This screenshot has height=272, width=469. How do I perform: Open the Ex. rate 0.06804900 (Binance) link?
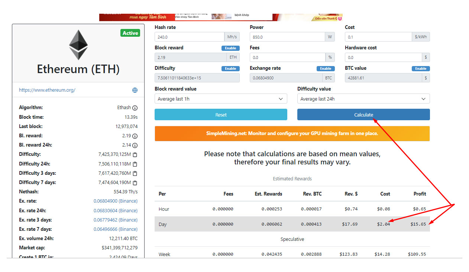[x=116, y=201]
